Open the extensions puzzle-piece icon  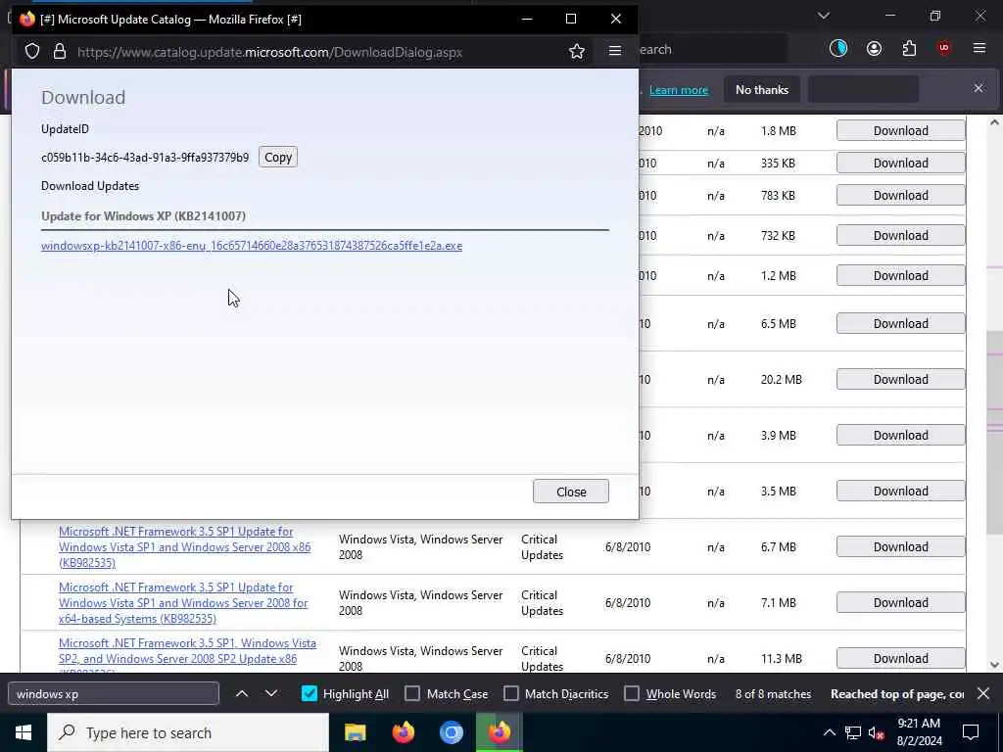(x=909, y=49)
